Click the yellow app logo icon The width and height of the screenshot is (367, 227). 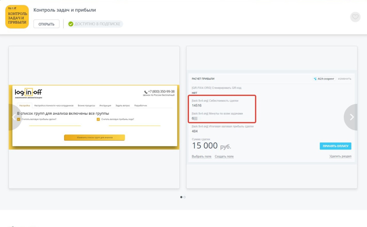click(x=17, y=17)
